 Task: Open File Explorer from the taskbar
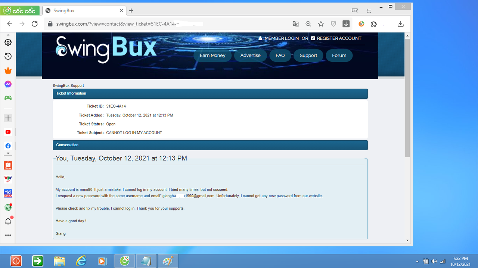pos(59,261)
